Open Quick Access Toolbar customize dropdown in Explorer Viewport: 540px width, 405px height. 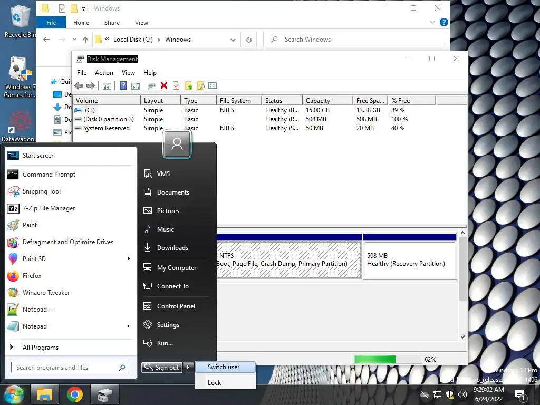83,8
